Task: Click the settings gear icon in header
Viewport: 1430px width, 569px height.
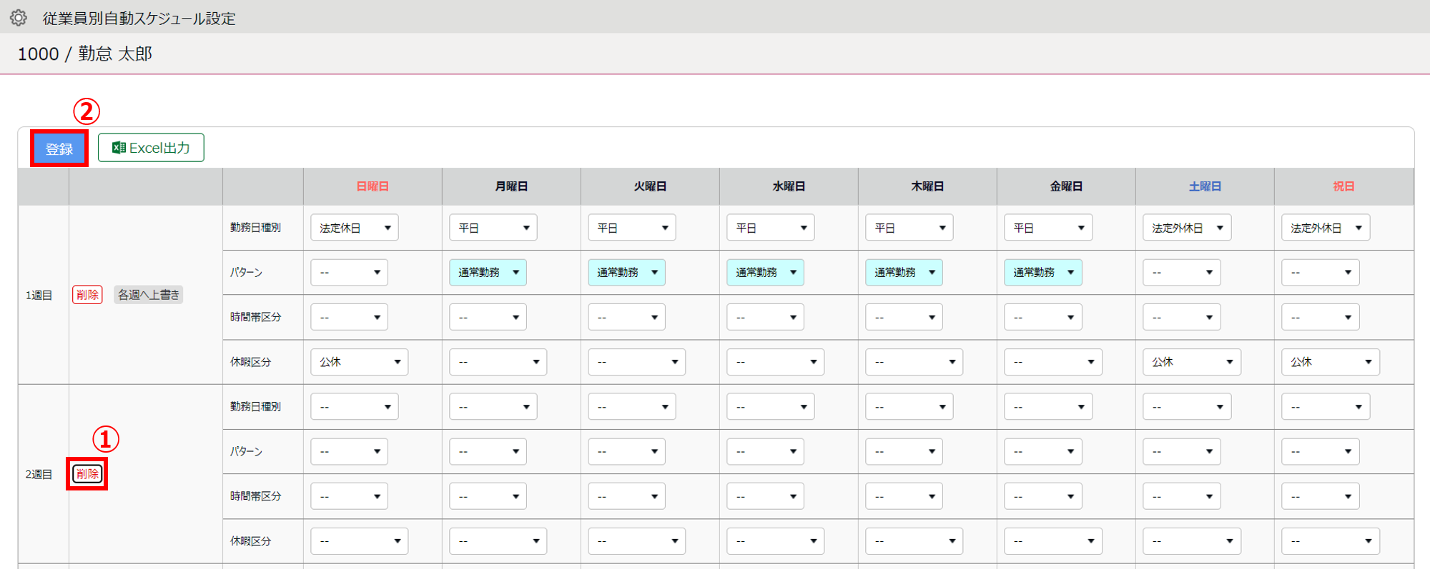Action: pos(19,18)
